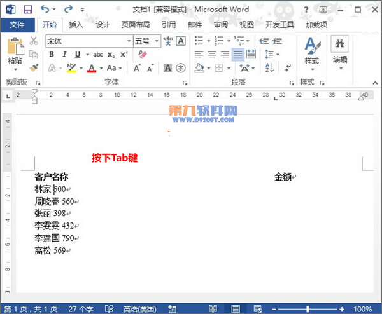Click the Format Painter brush icon
This screenshot has width=382, height=314.
34,67
